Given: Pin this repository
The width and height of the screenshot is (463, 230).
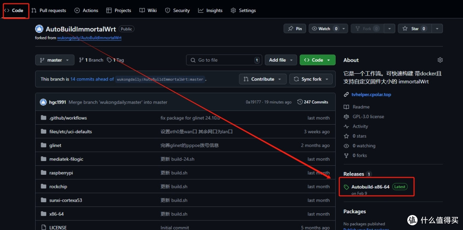Looking at the screenshot, I should (295, 29).
